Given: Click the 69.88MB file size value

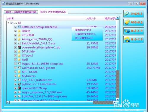Looking at the screenshot, I should [92, 88].
